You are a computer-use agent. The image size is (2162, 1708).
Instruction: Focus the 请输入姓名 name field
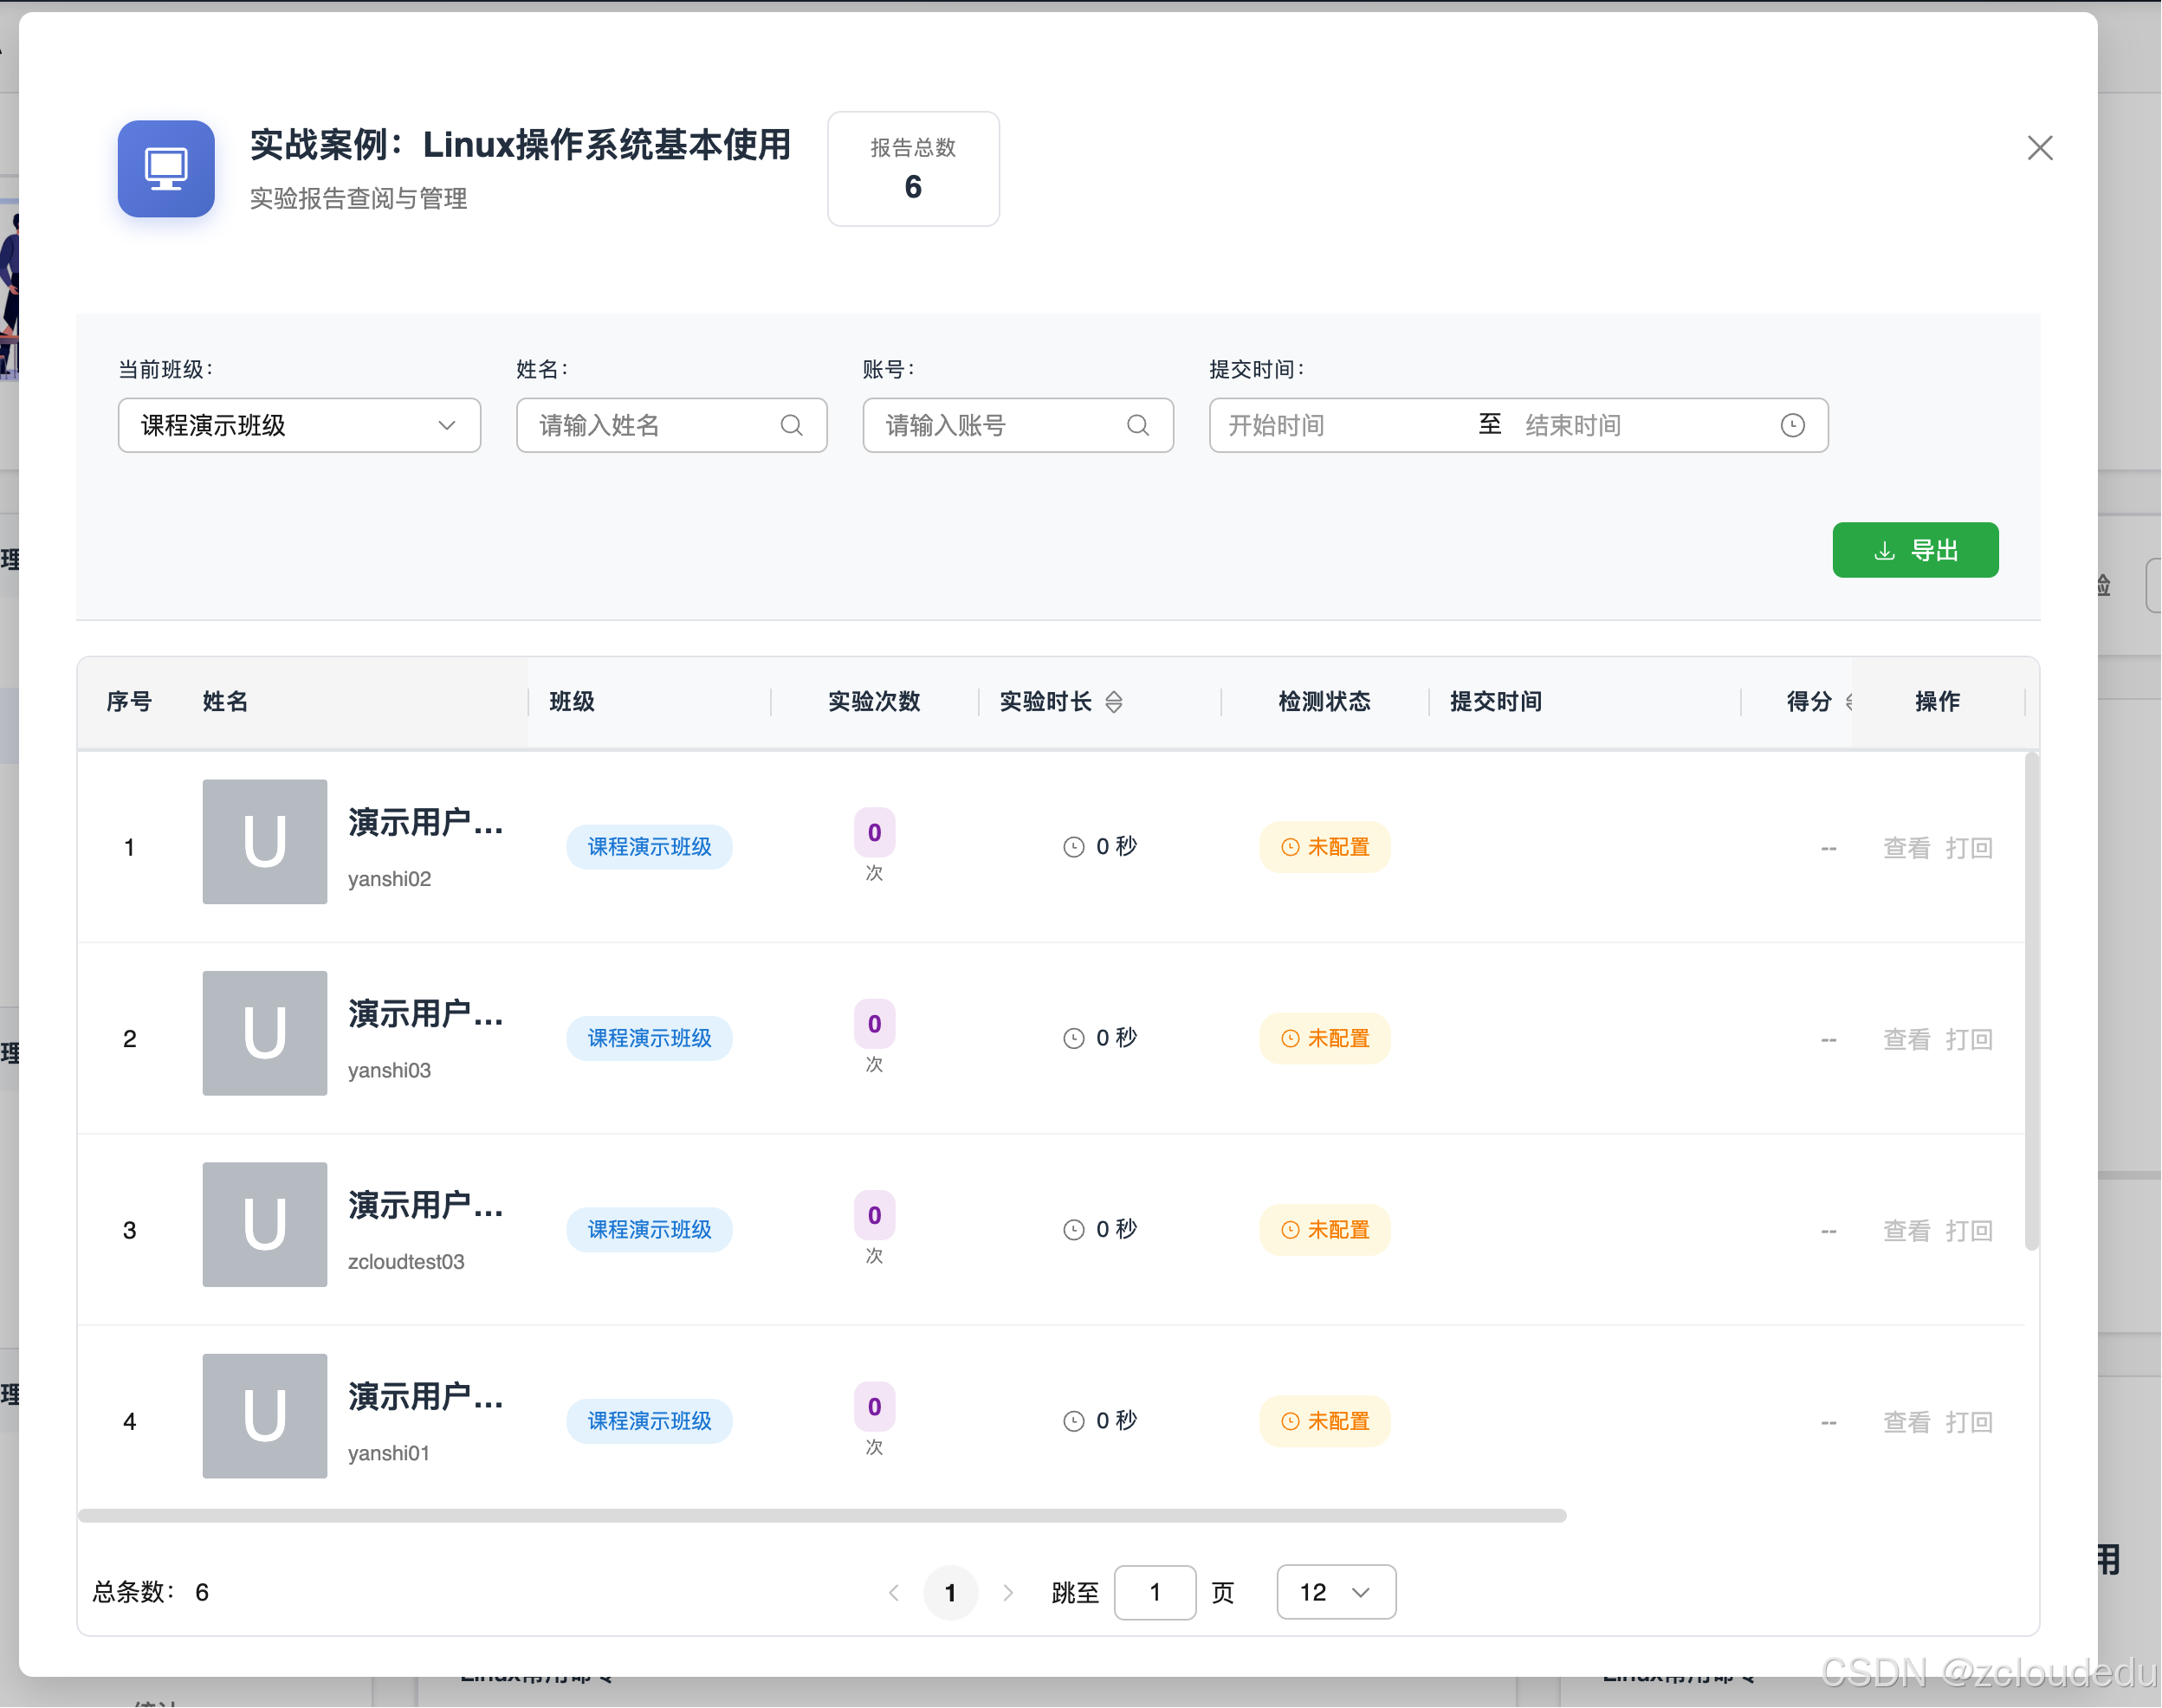[x=671, y=425]
